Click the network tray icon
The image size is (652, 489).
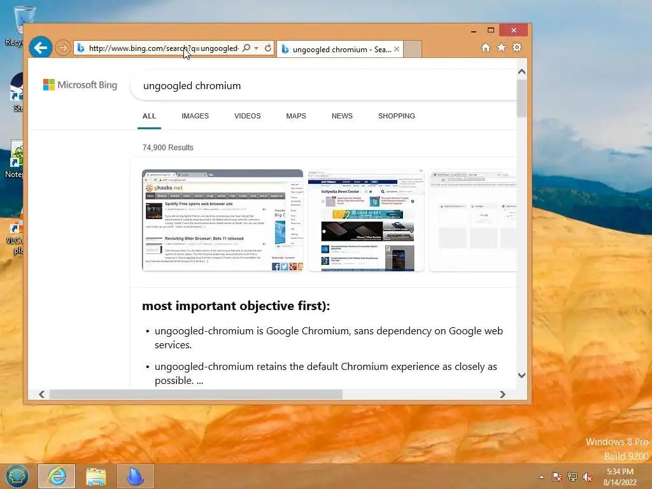tap(572, 477)
